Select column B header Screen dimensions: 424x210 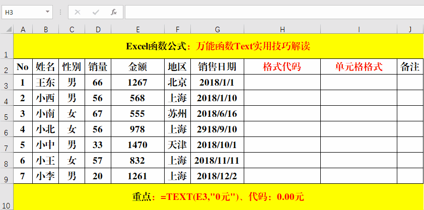pyautogui.click(x=46, y=29)
